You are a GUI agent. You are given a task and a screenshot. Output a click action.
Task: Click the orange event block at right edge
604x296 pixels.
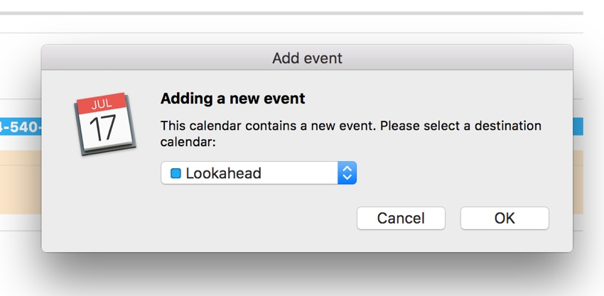578,181
